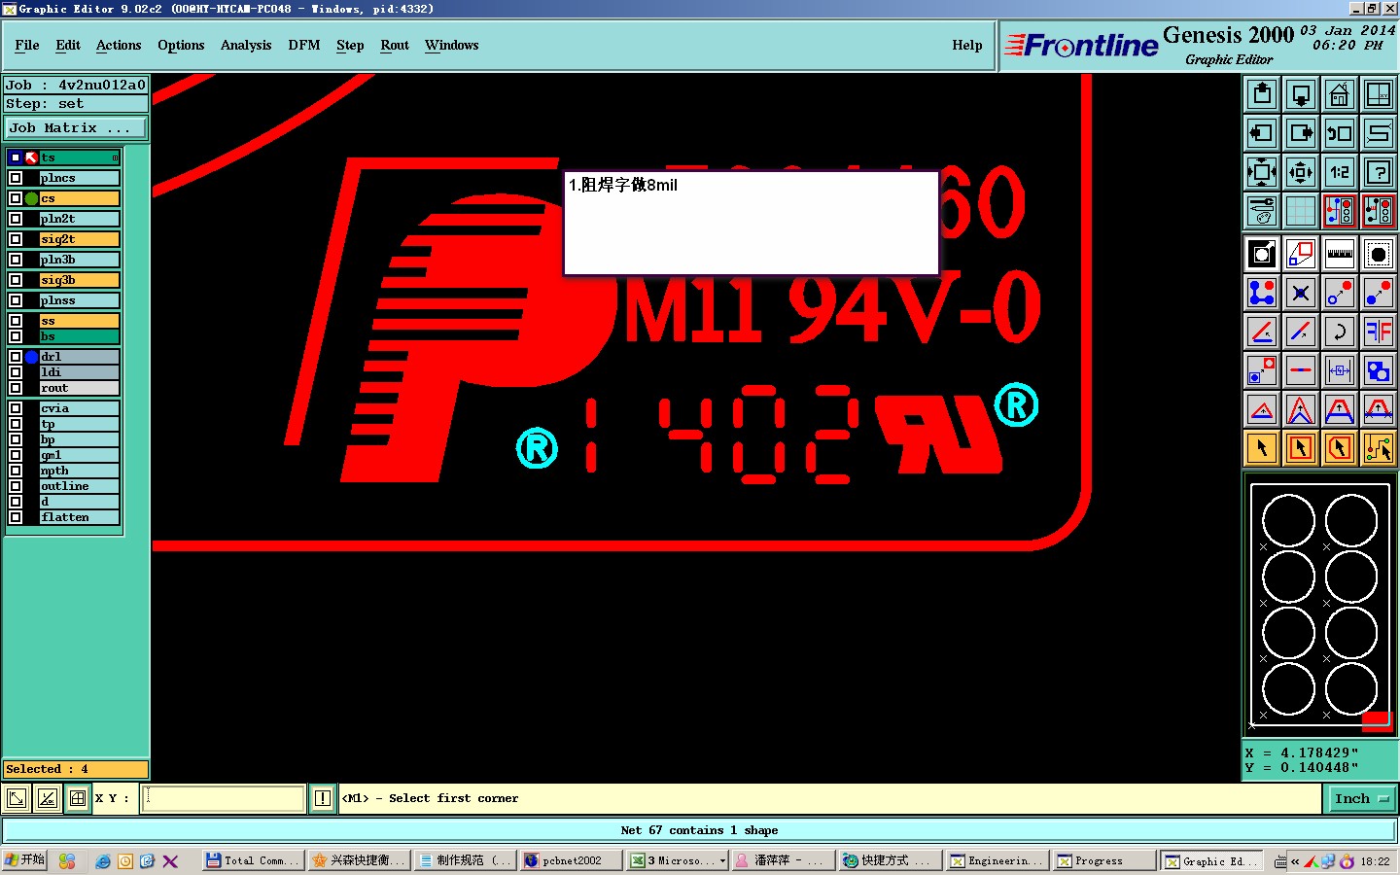Toggle display checkbox for drl layer
This screenshot has width=1400, height=875.
(x=16, y=357)
